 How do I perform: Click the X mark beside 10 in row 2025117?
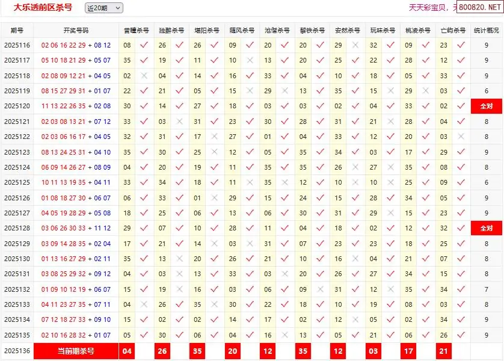(250, 60)
